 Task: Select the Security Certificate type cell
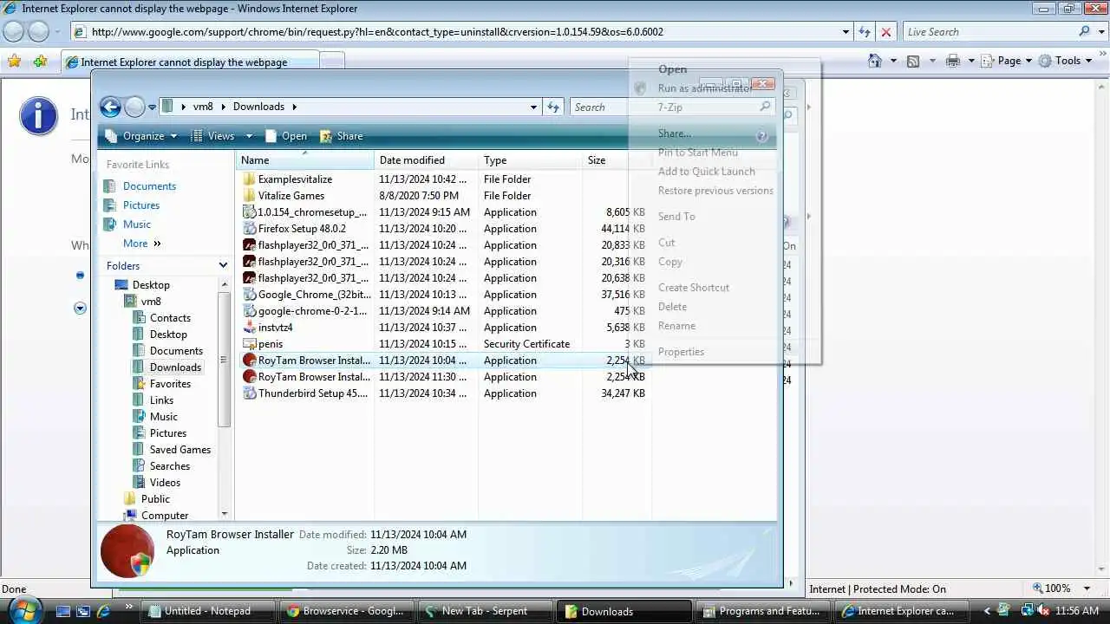(x=526, y=344)
